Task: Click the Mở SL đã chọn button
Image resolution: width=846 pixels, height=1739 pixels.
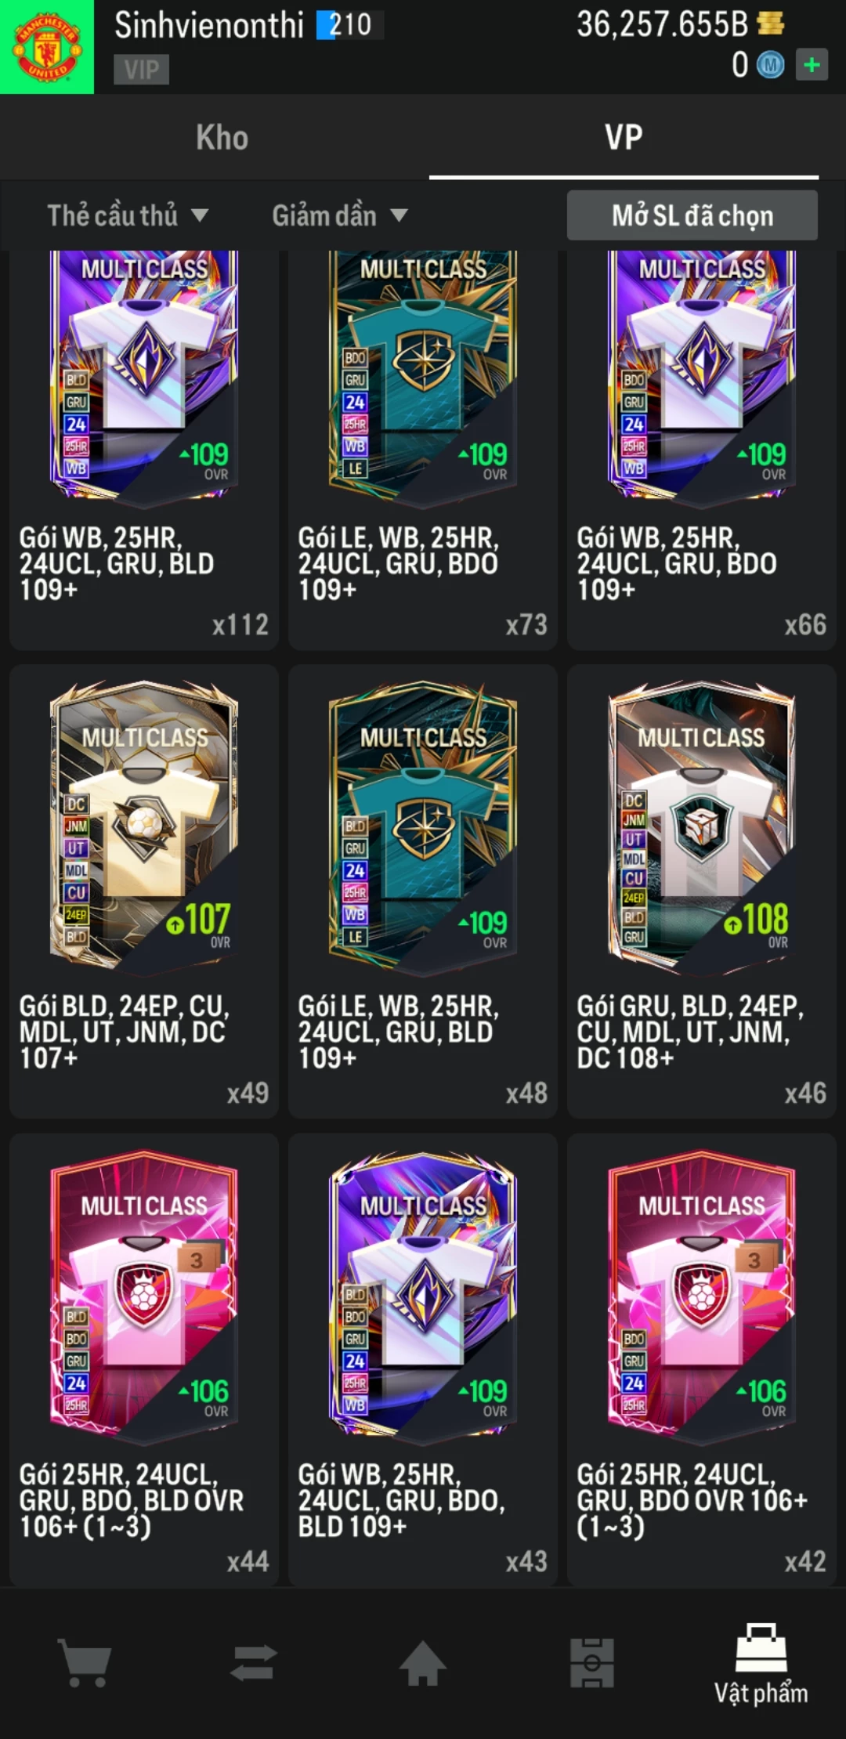Action: click(692, 215)
